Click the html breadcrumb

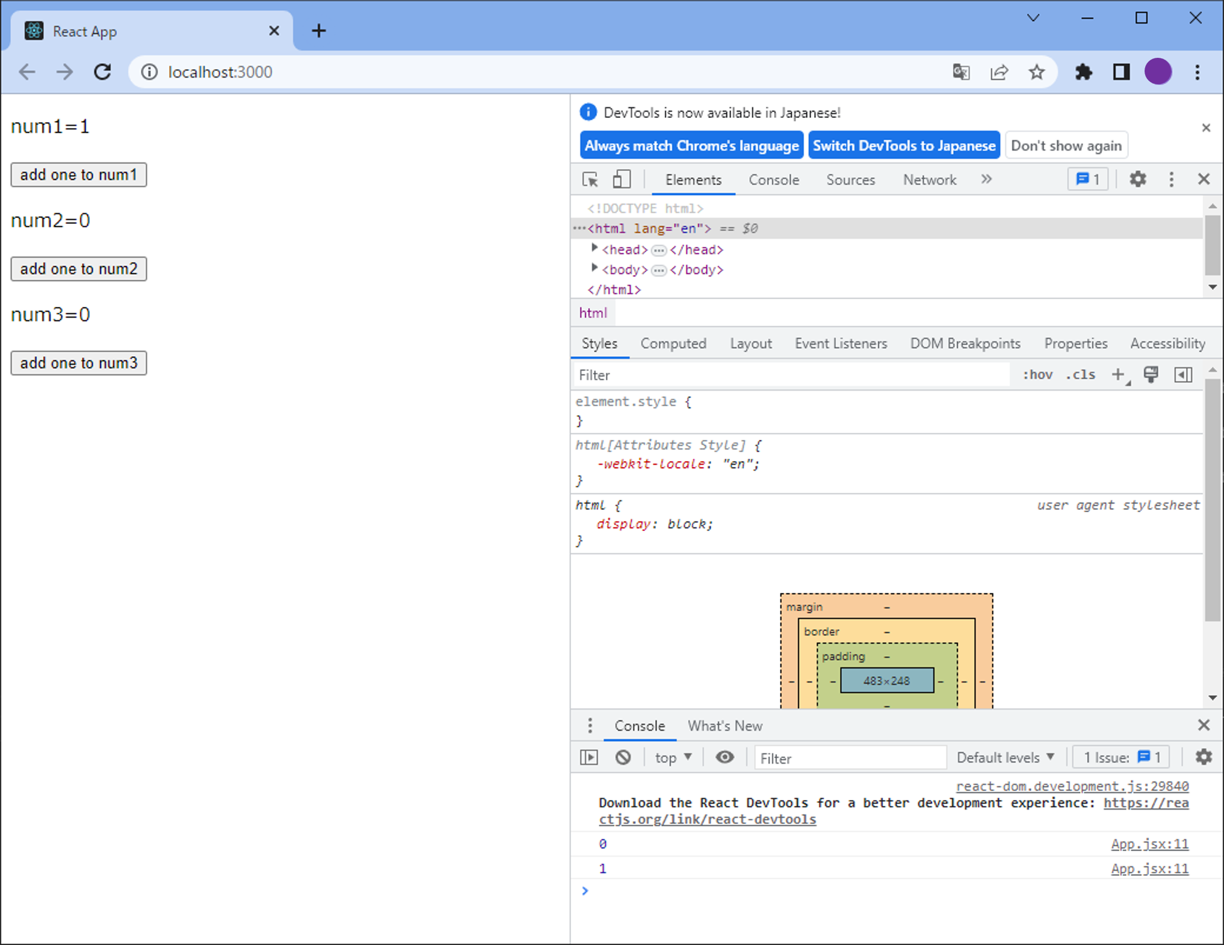tap(593, 313)
